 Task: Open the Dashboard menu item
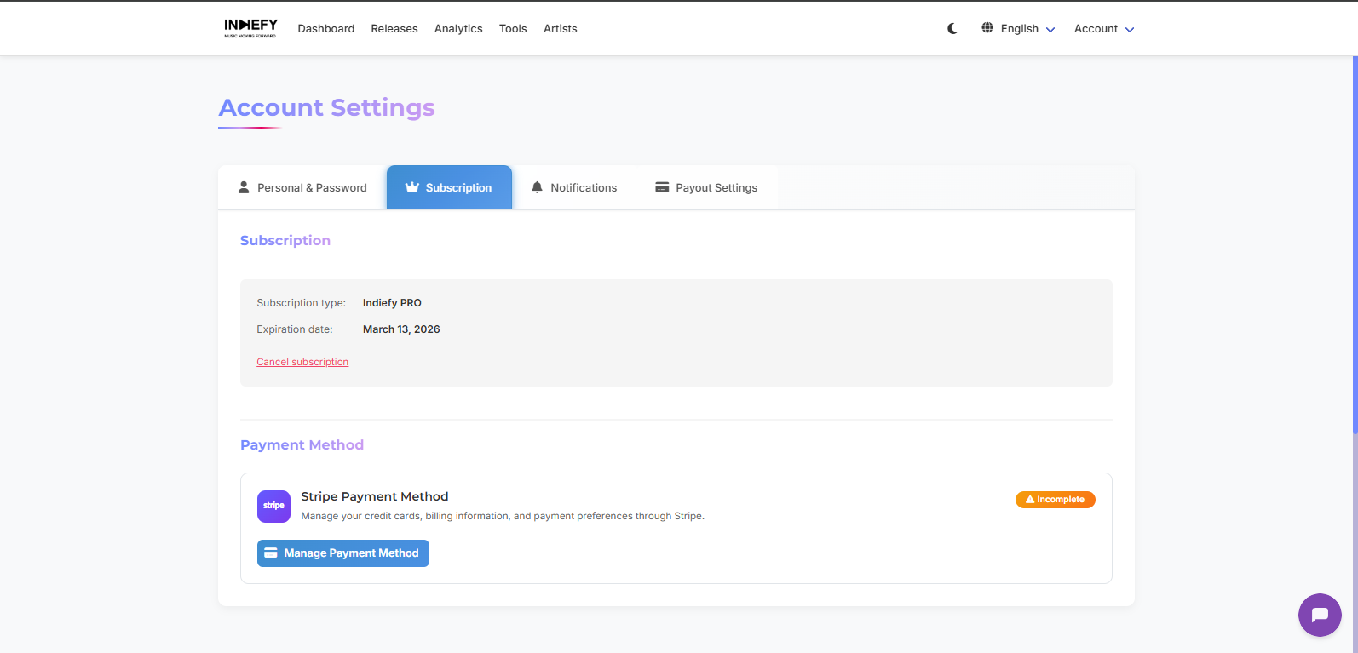(326, 29)
